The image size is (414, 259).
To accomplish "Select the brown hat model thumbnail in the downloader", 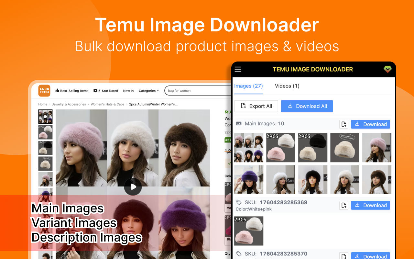I will [x=377, y=180].
